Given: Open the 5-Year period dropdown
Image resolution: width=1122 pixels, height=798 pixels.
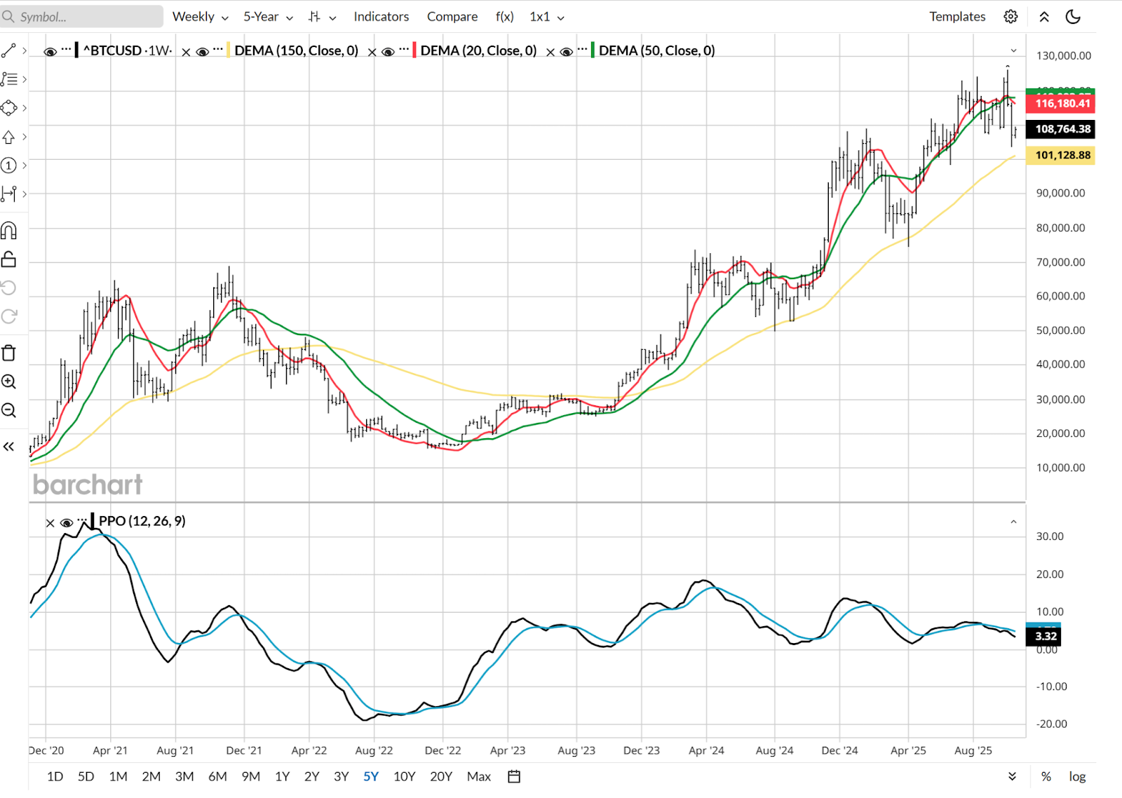Looking at the screenshot, I should [x=268, y=17].
